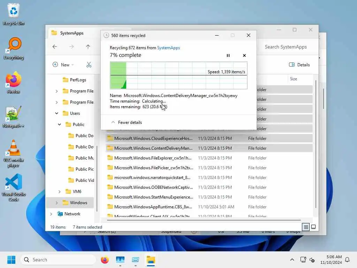Select the Public Music folder in tree
Viewport: 357px width, 268px height.
point(81,158)
